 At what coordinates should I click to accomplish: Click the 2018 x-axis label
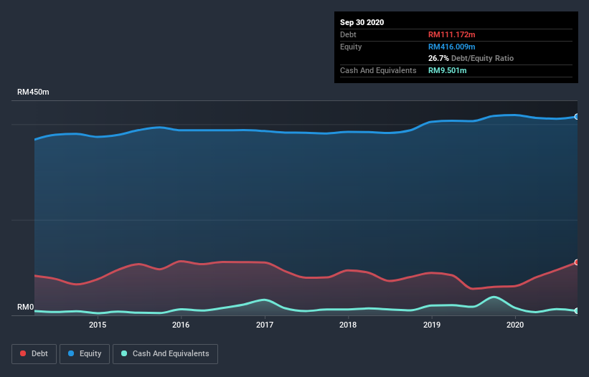tap(348, 325)
